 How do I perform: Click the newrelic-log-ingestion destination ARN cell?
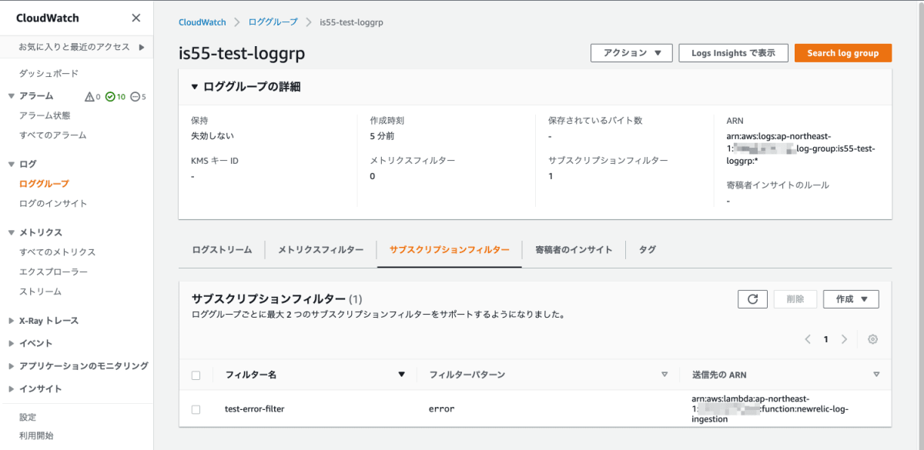click(770, 409)
